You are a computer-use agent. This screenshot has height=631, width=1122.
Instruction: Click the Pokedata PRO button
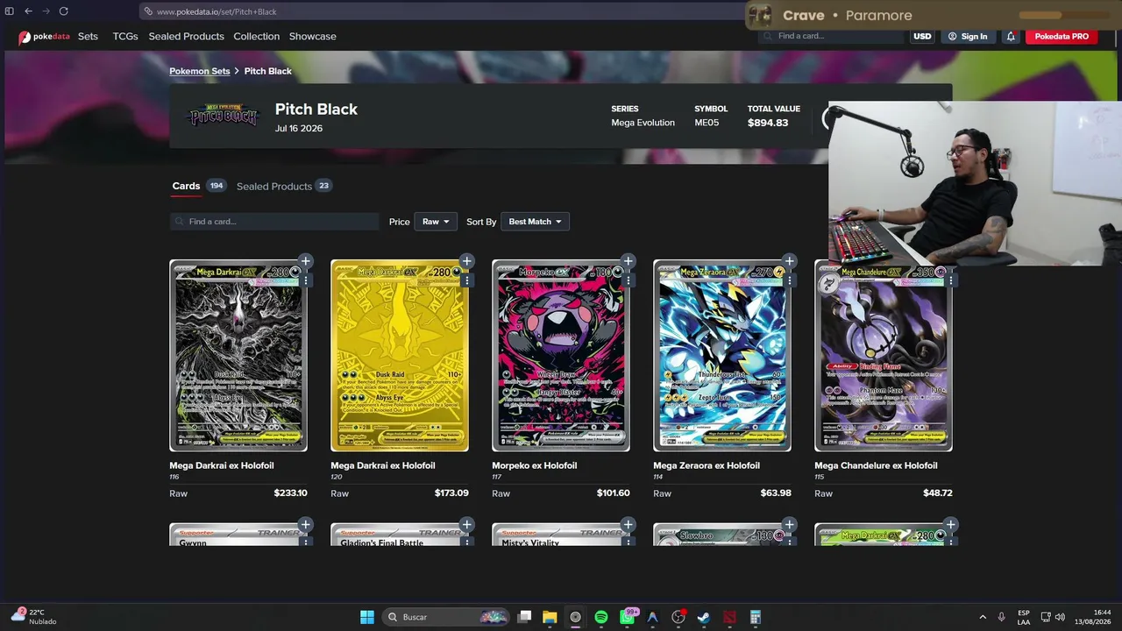[x=1062, y=36]
